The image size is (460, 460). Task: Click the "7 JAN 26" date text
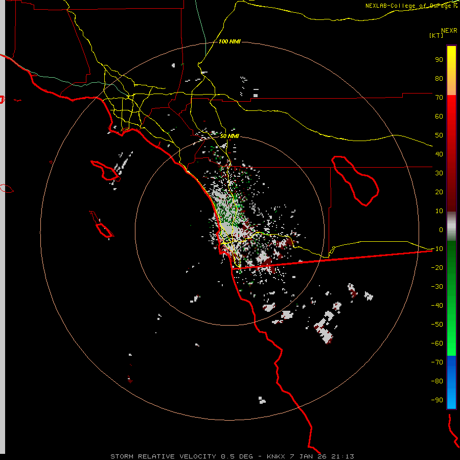point(308,456)
